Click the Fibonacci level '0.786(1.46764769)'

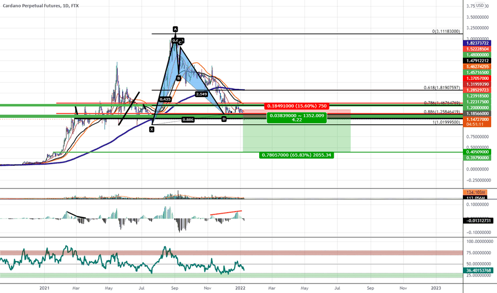442,103
